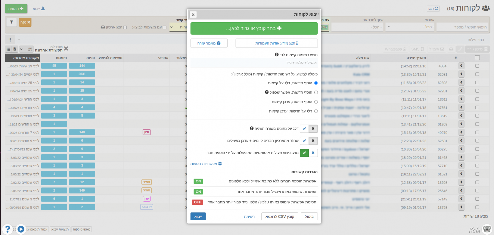Remove the תקשורת אחרונה sort with X
Viewport: 494px width, 235px height.
[66, 49]
